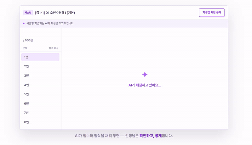Go to problem 5번
This screenshot has height=145, width=252.
(x=40, y=94)
